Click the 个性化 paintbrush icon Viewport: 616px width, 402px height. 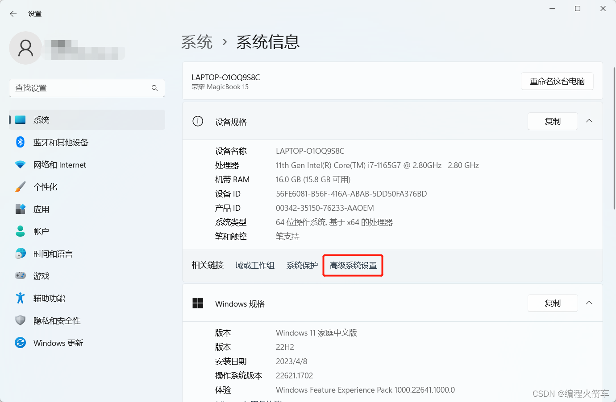click(x=21, y=187)
